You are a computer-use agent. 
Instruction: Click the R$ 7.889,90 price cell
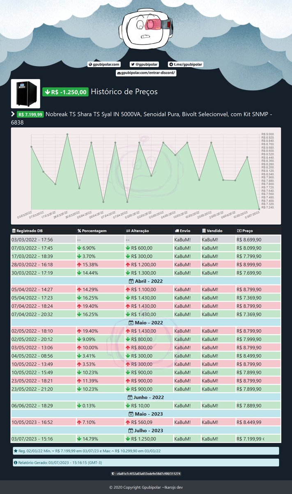(x=258, y=405)
